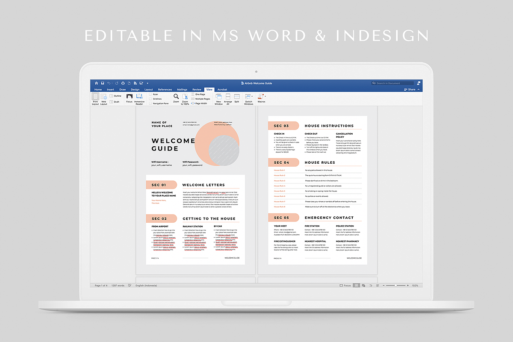The height and width of the screenshot is (342, 513).
Task: Toggle the Navigation Pane checkbox
Action: point(150,103)
